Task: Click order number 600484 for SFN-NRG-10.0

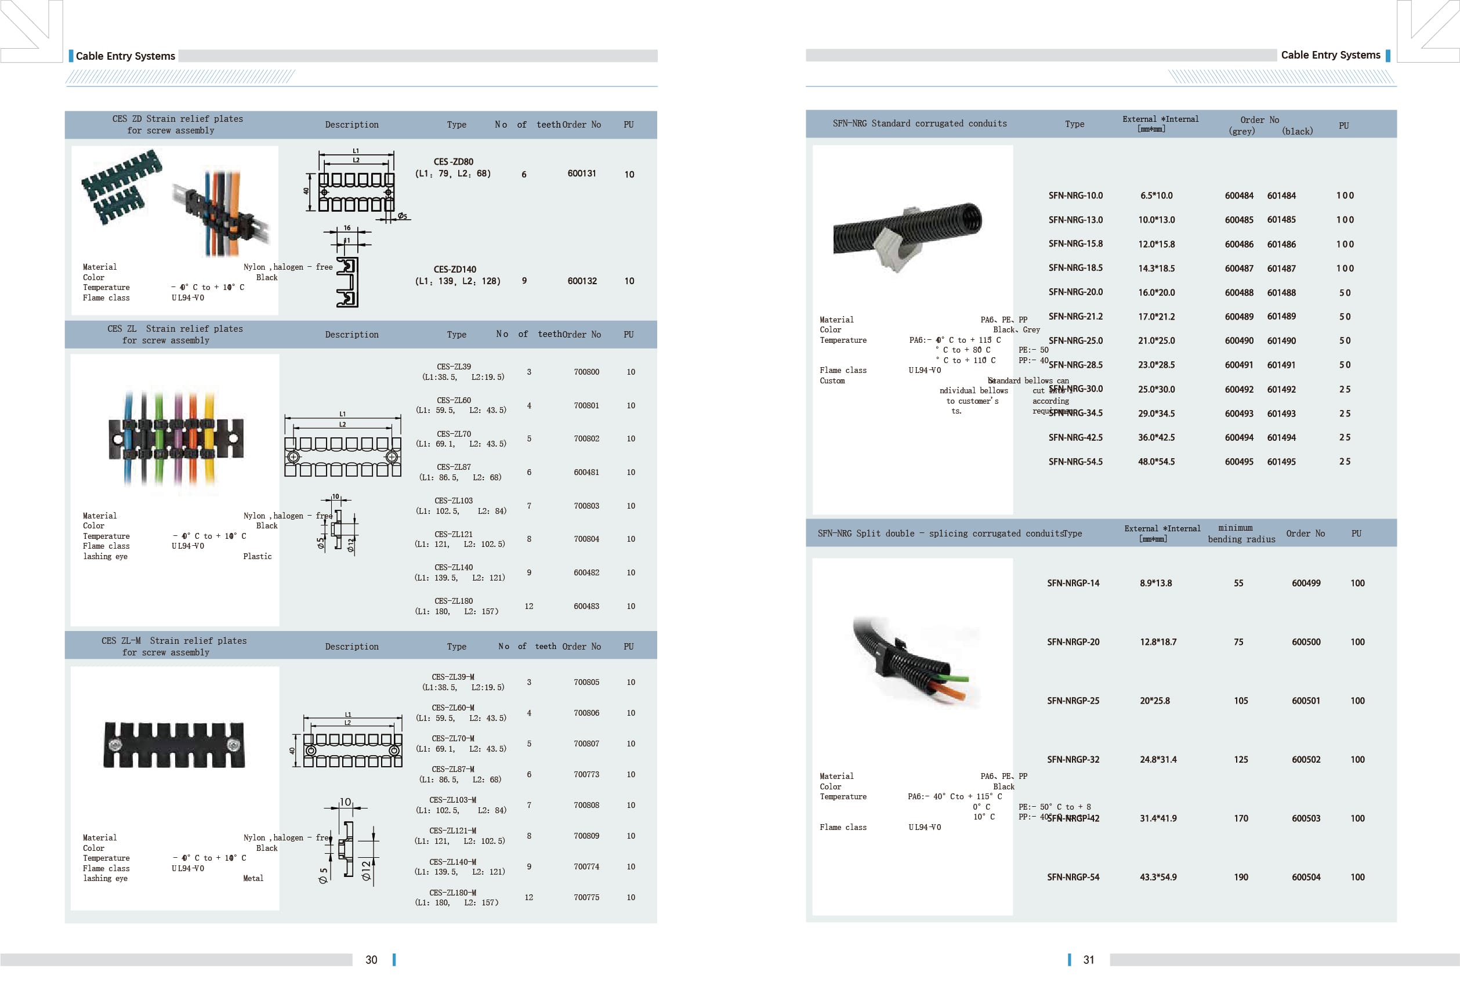Action: 1238,195
